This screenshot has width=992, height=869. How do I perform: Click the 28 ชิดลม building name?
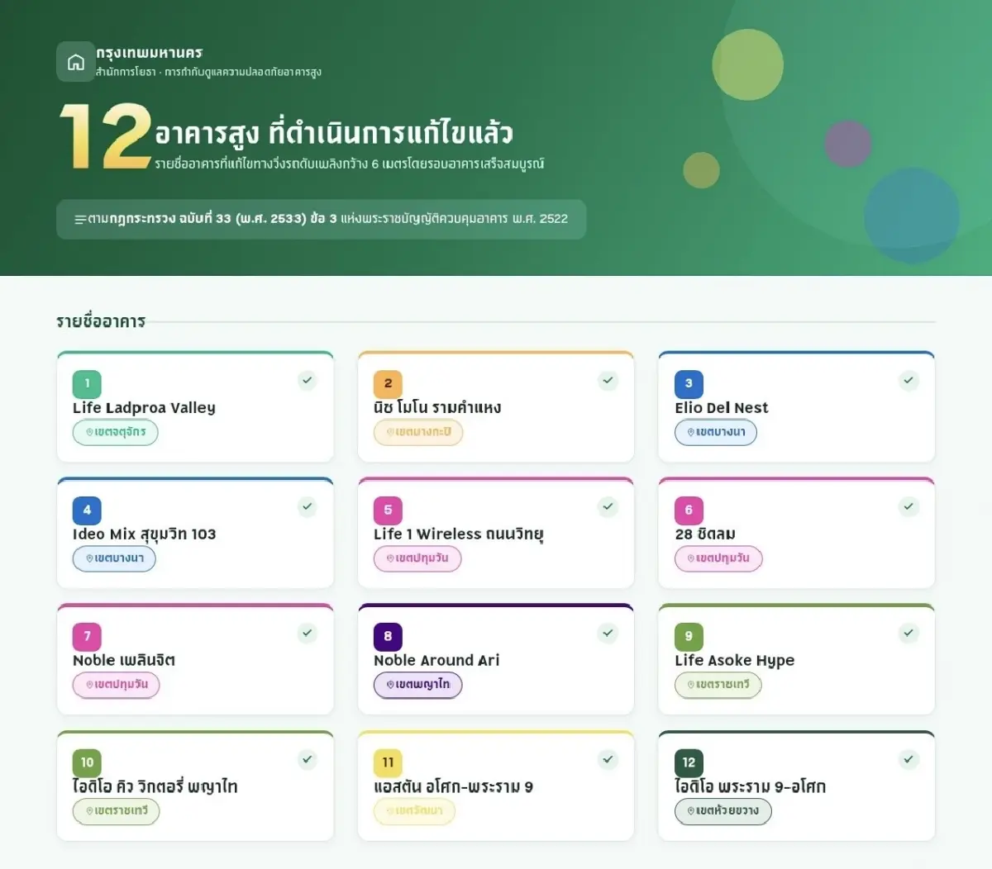click(705, 534)
